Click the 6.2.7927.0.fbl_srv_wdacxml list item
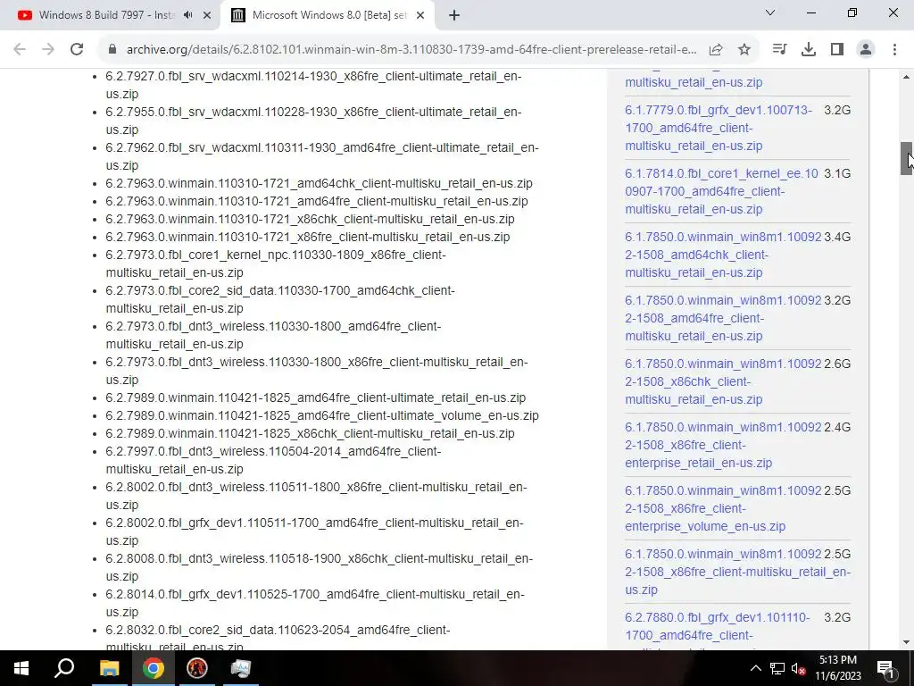 click(313, 85)
